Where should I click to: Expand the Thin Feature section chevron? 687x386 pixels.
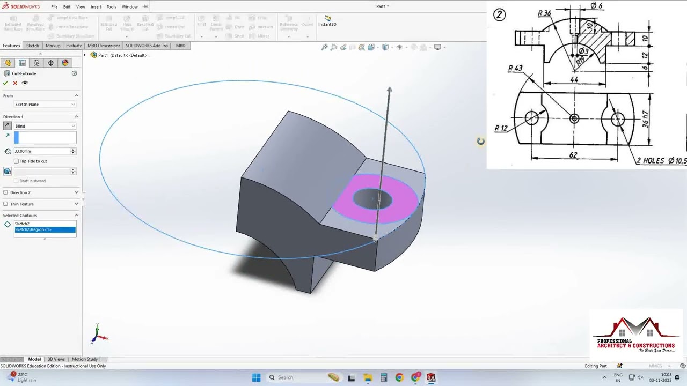coord(76,204)
